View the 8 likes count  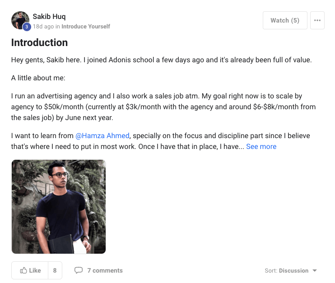tap(55, 270)
